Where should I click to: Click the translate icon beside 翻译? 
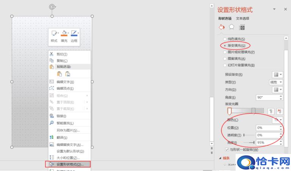(x=52, y=137)
